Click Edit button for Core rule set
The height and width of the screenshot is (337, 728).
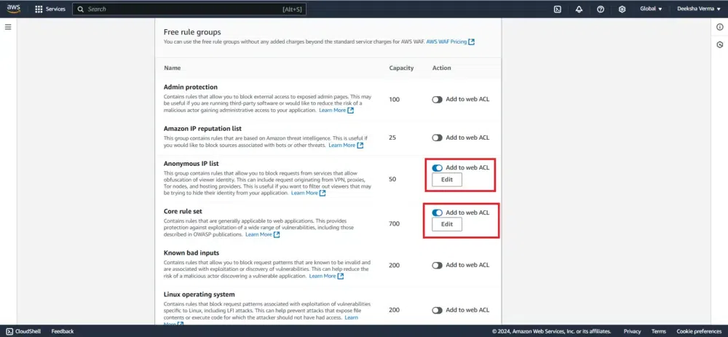click(x=447, y=224)
